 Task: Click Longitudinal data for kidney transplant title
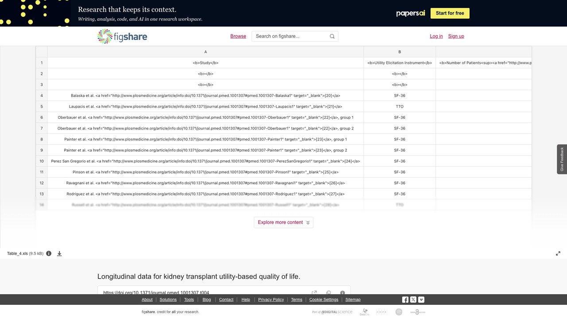(x=199, y=276)
